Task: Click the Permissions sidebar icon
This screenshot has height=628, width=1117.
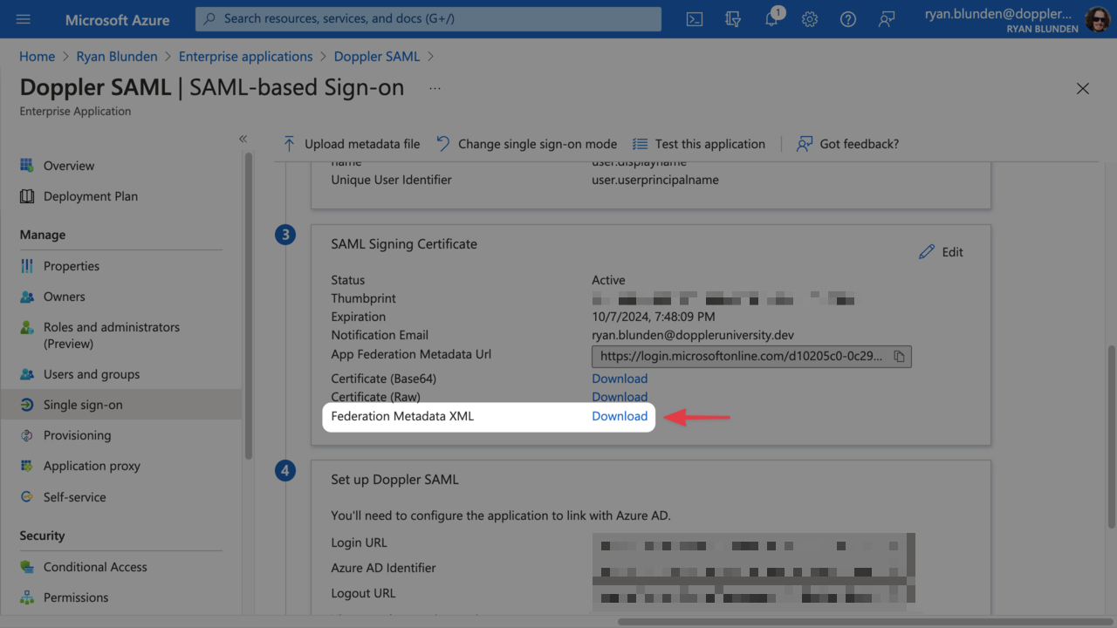Action: [27, 597]
